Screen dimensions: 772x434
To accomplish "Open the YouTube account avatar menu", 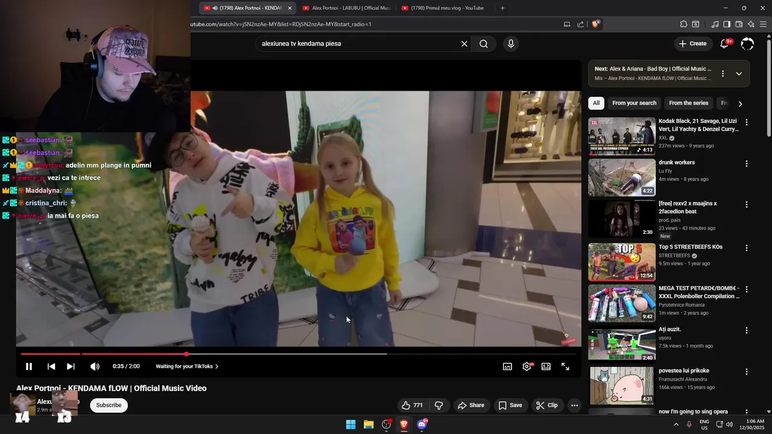I will 747,43.
